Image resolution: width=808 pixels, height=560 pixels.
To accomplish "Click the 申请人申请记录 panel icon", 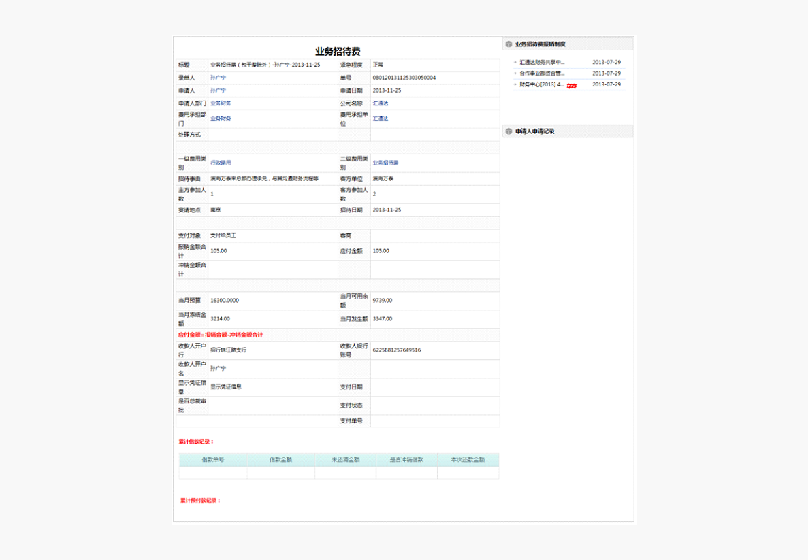I will [x=508, y=131].
